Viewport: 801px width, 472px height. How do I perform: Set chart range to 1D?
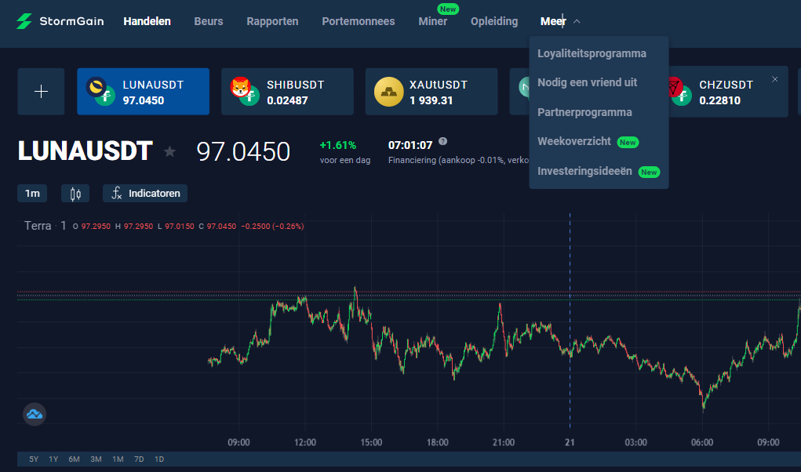tap(159, 459)
